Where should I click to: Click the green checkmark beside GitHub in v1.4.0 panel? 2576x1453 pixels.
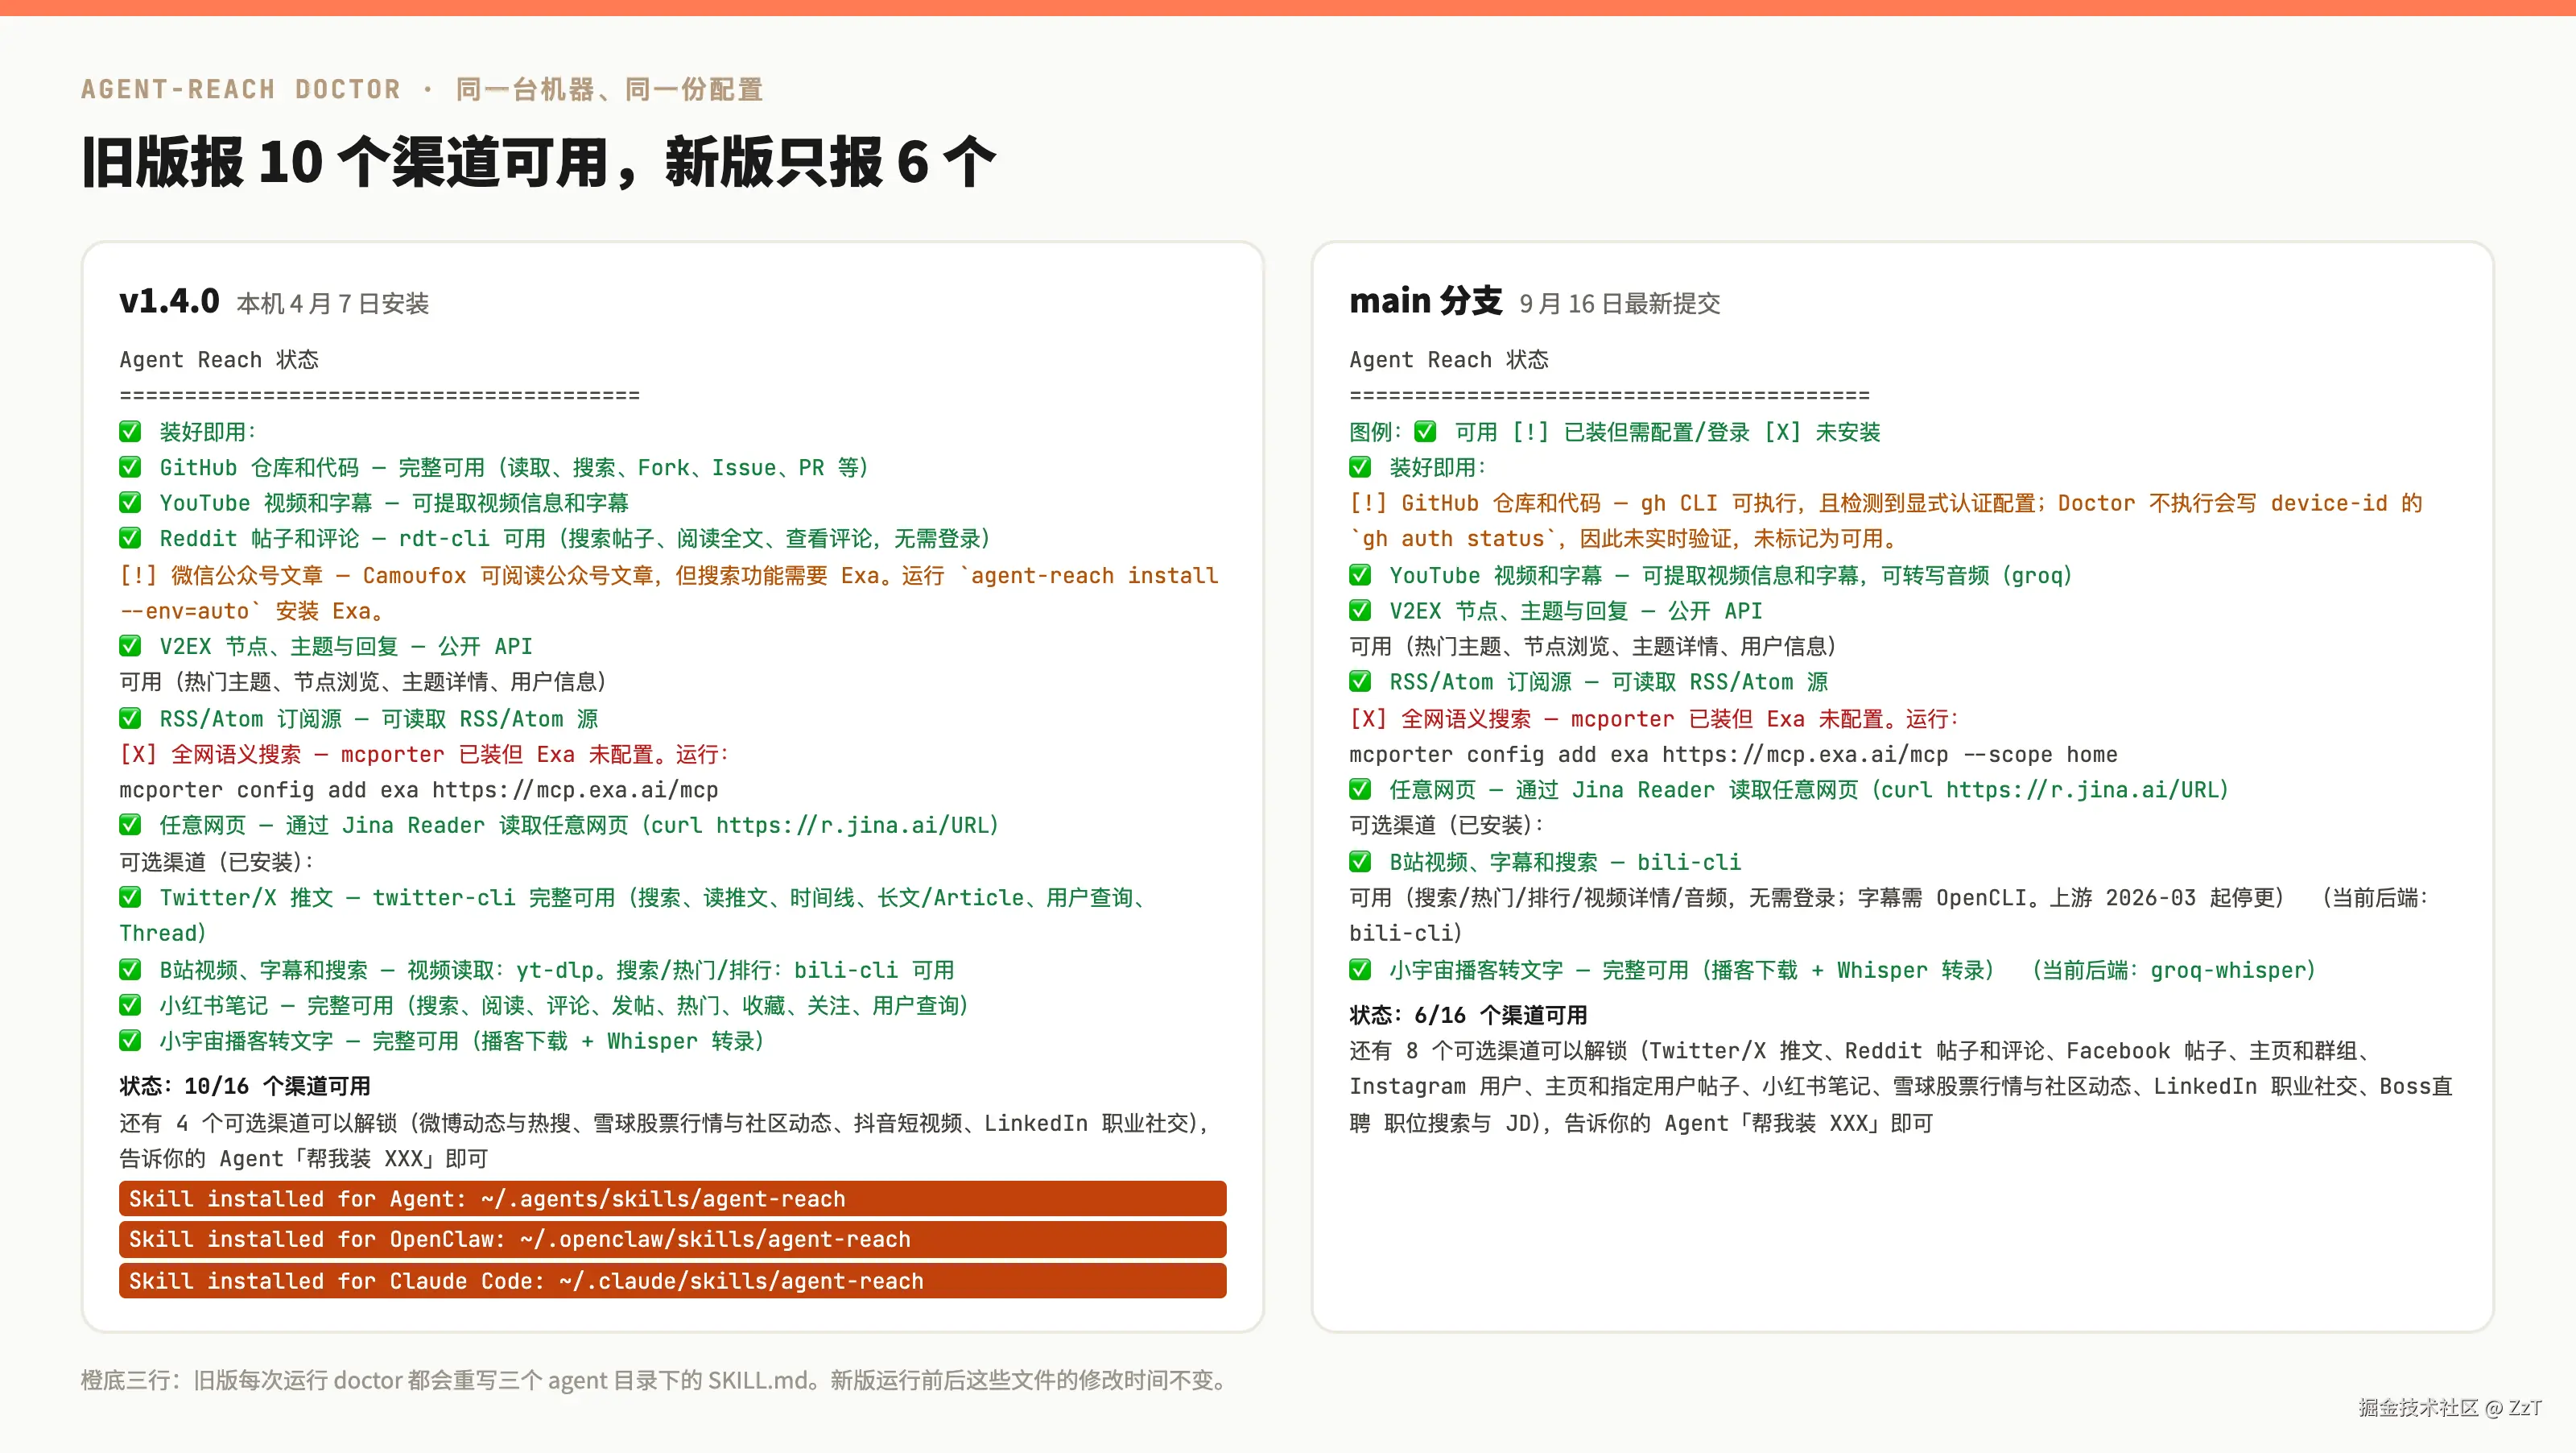click(x=130, y=467)
